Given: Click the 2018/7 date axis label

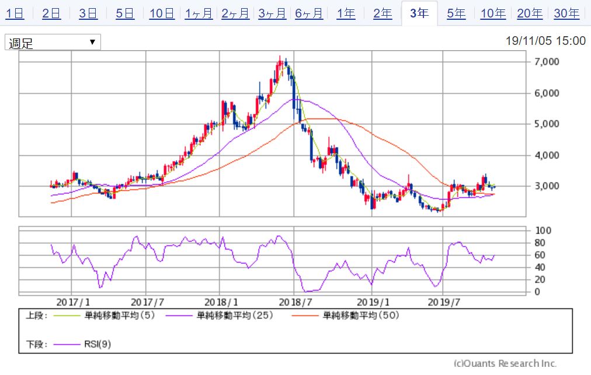Looking at the screenshot, I should 296,302.
